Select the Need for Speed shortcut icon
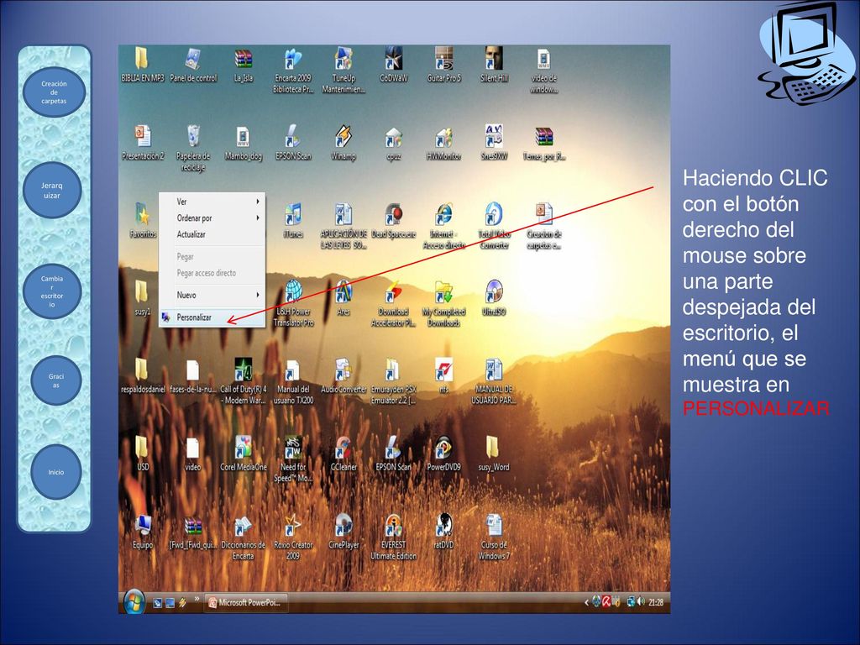Screen dimensions: 860x645 293,448
